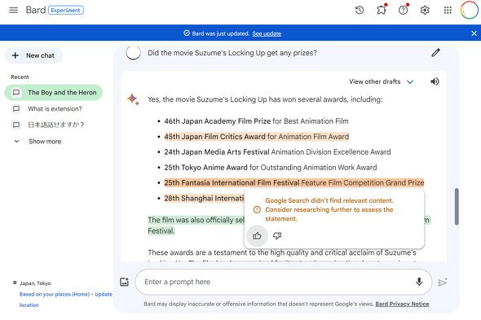The height and width of the screenshot is (320, 481).
Task: Edit the prompt with pencil icon
Action: coord(435,53)
